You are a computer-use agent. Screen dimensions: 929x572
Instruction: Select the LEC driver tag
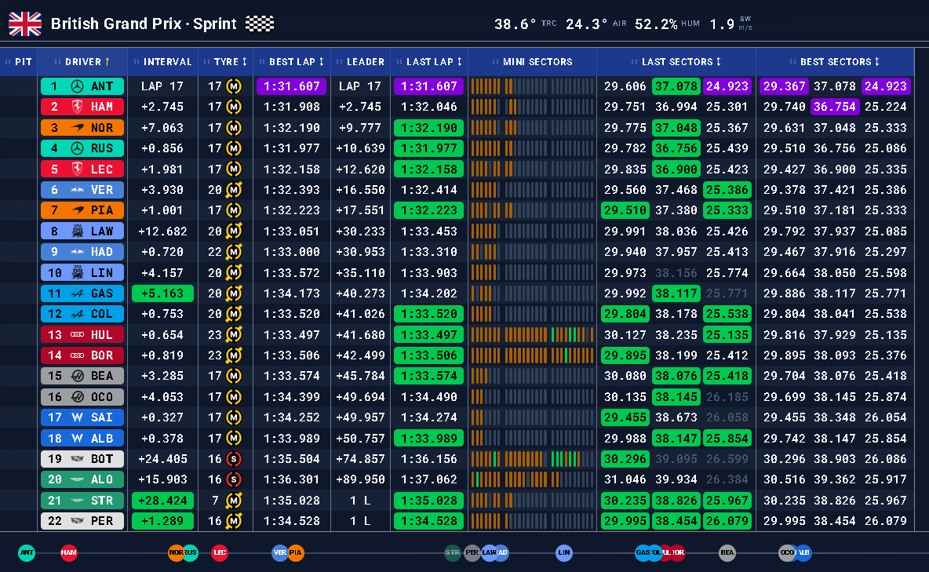point(82,169)
